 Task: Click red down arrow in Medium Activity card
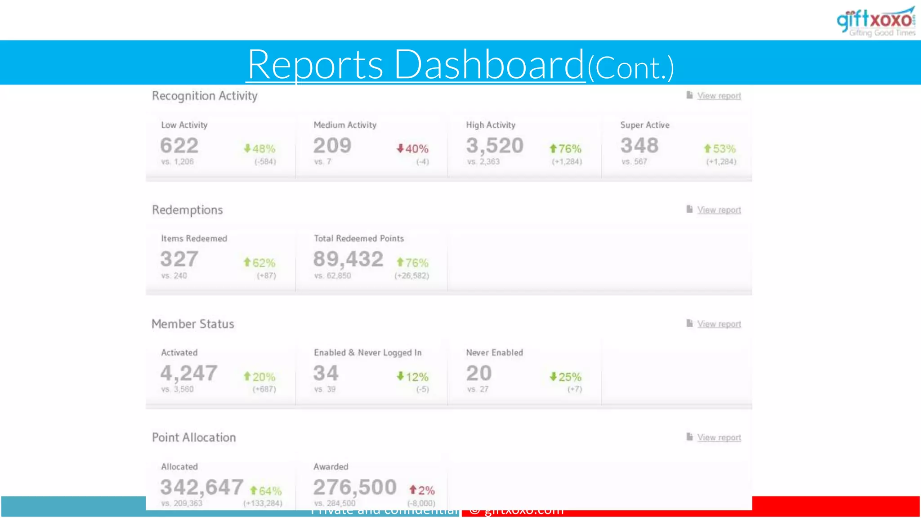tap(400, 148)
